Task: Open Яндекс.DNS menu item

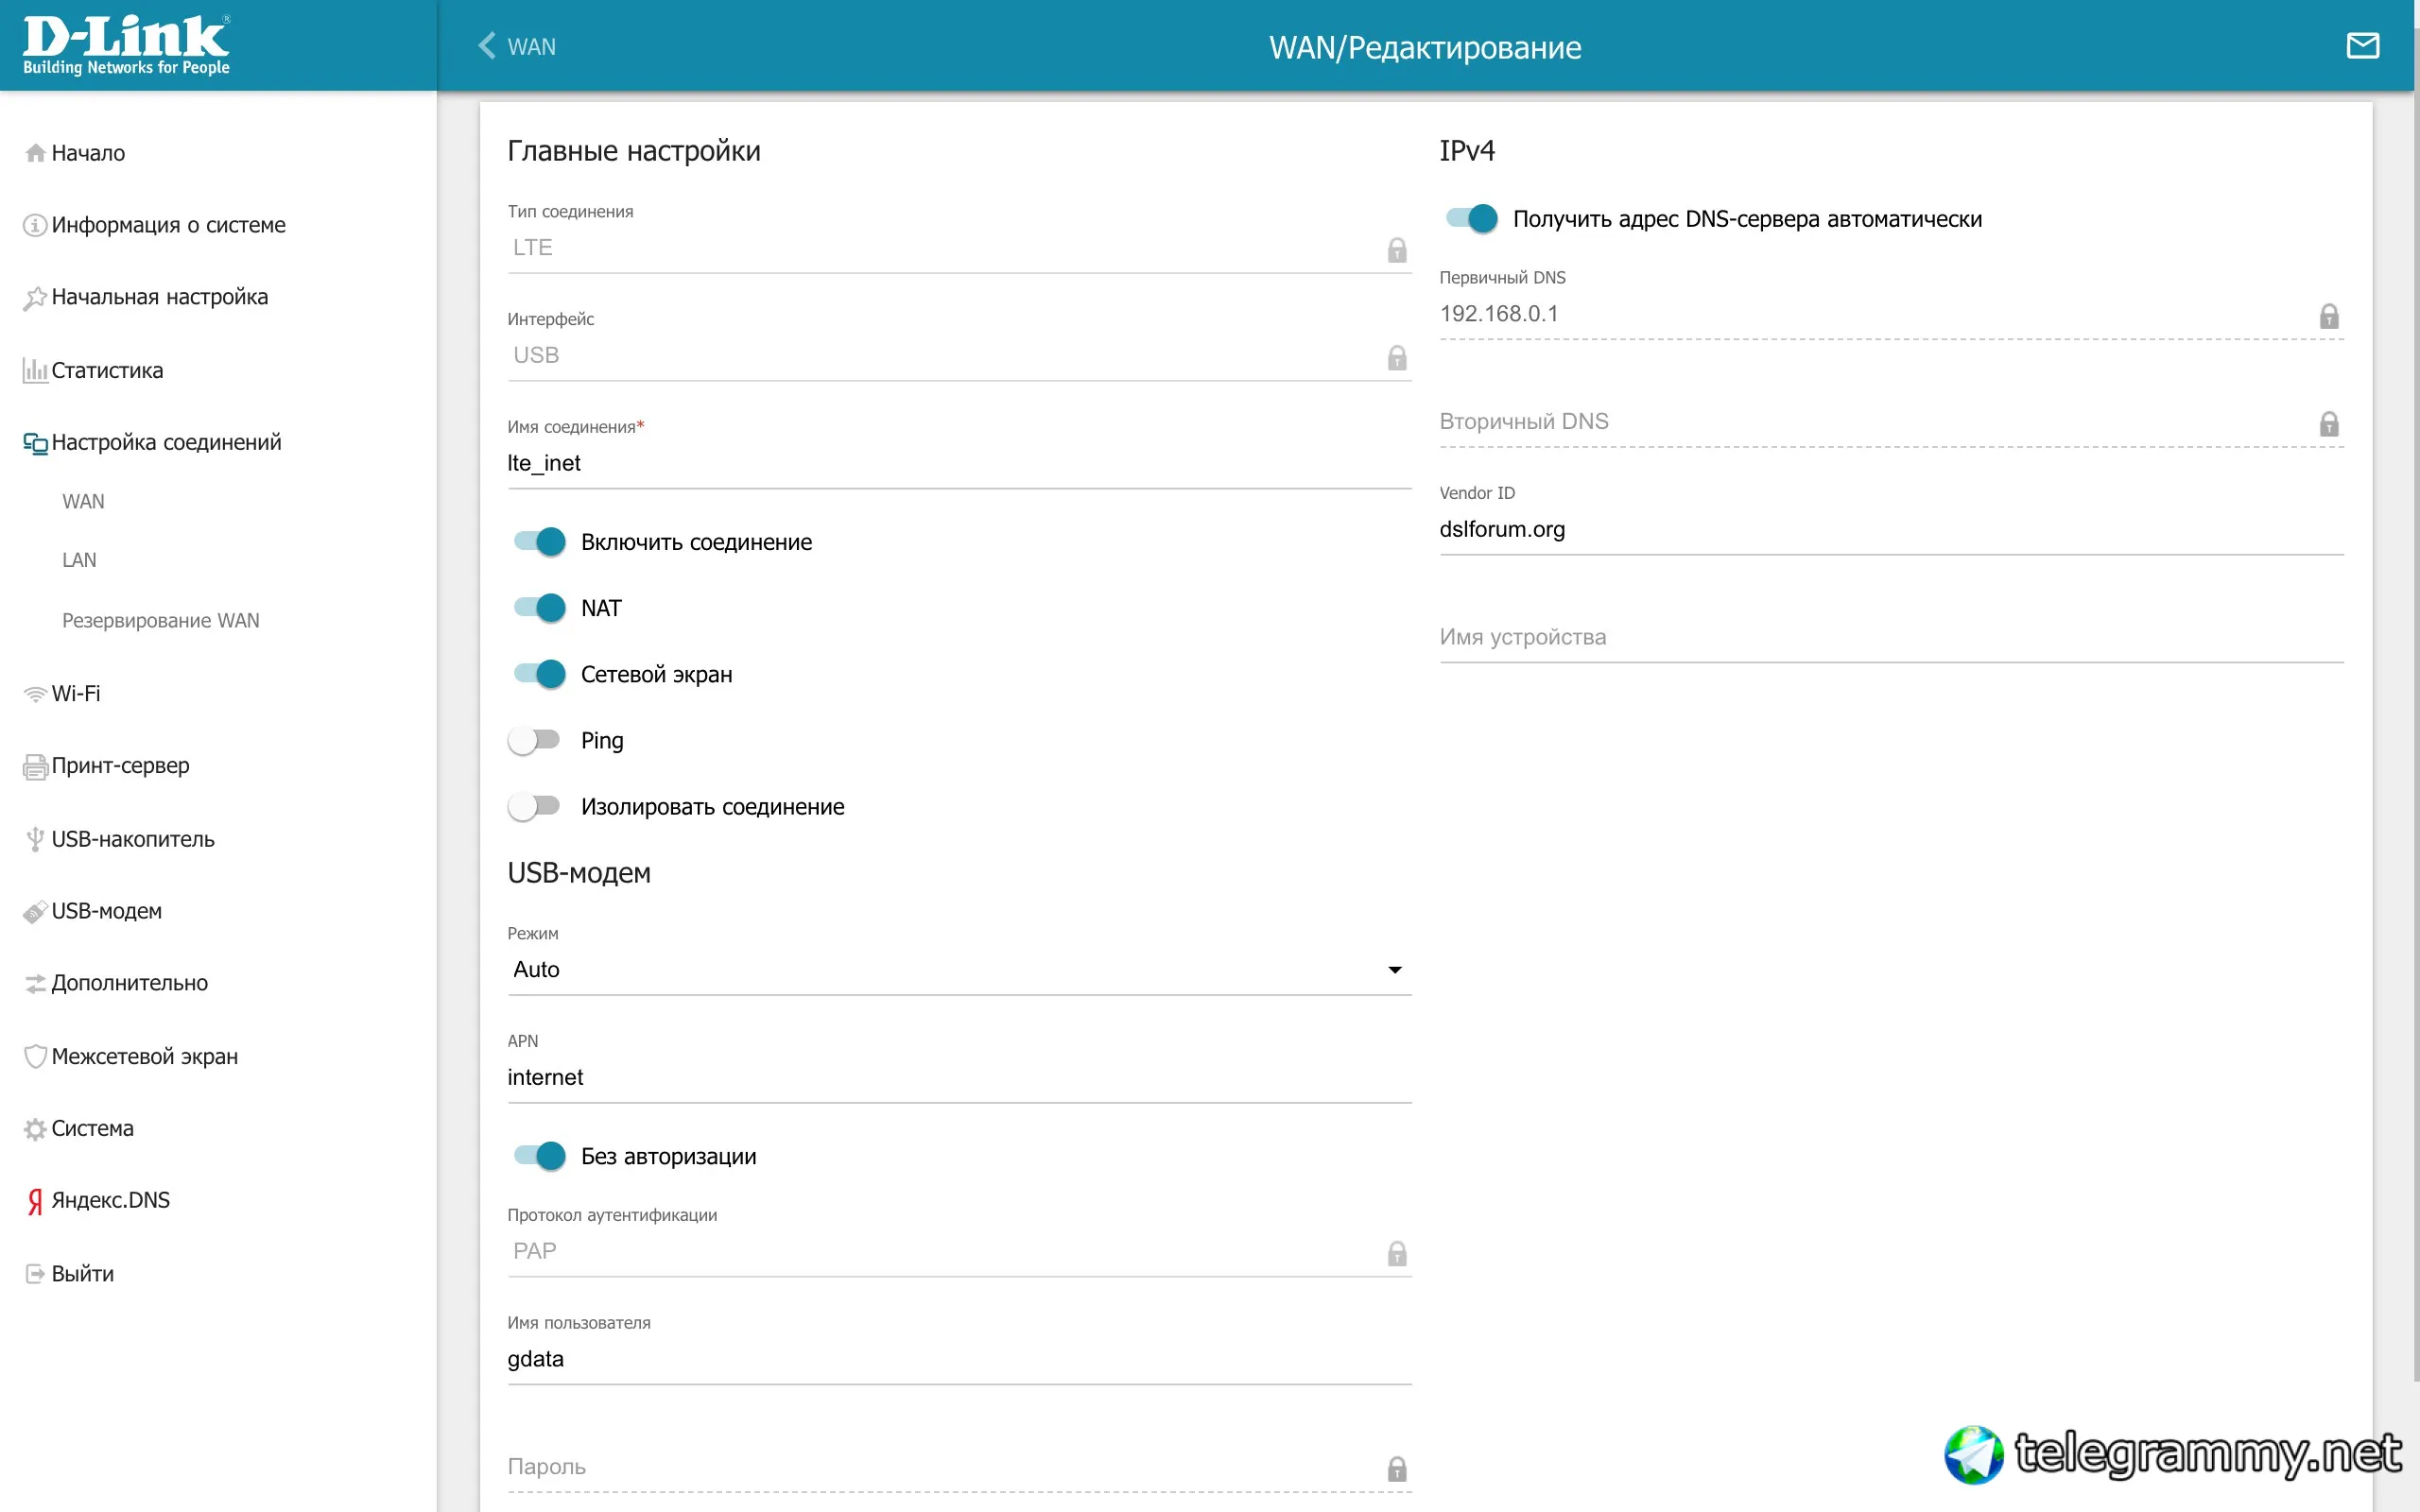Action: 110,1200
